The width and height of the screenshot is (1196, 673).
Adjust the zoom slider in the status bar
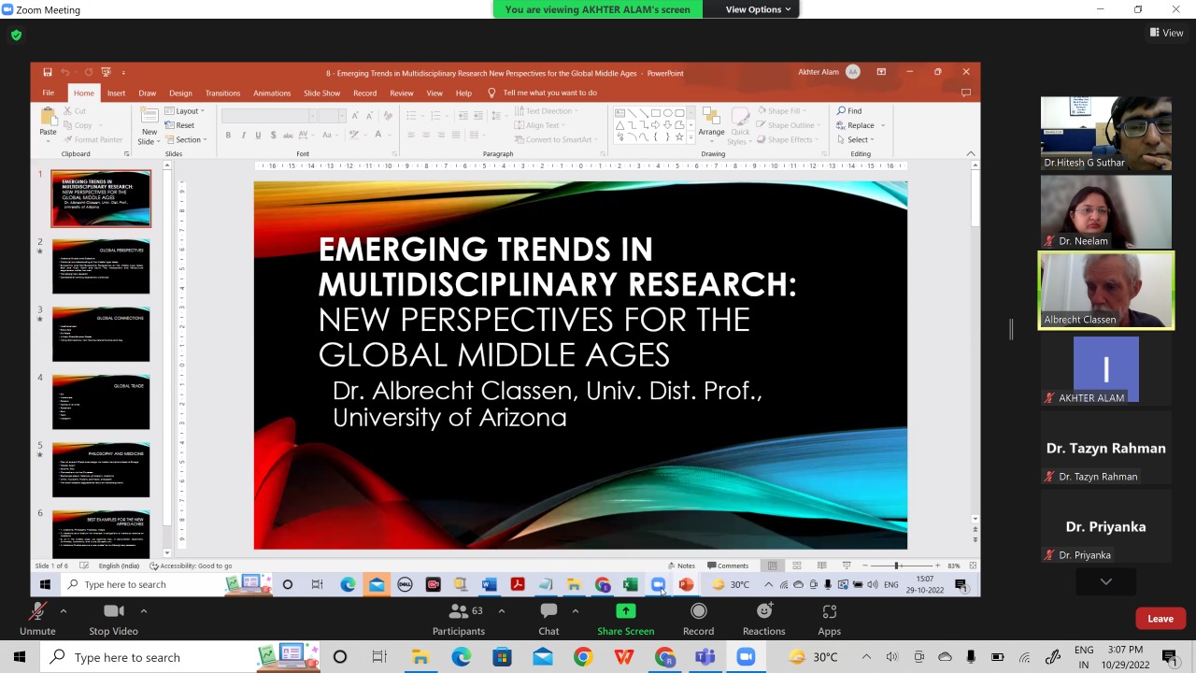tap(897, 565)
